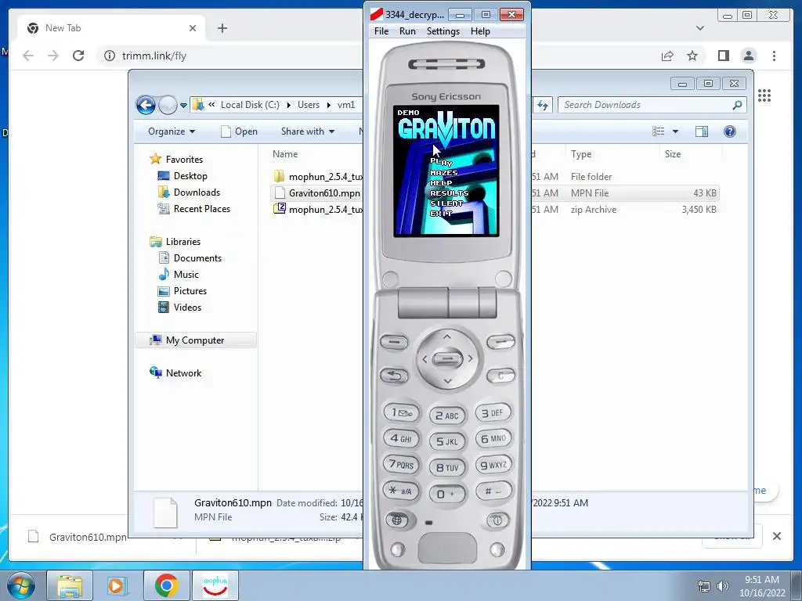Open the Settings menu in emulator
802x601 pixels.
click(x=443, y=31)
